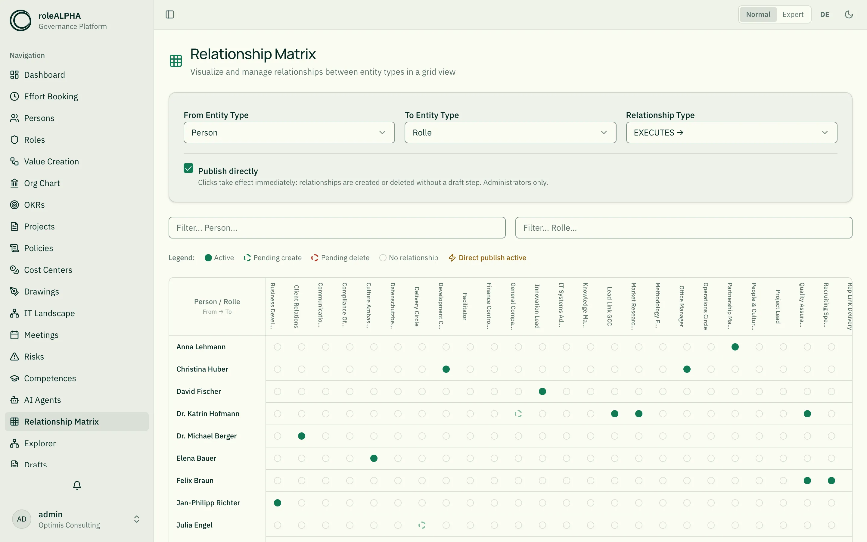Click the Meetings calendar icon
This screenshot has height=542, width=867.
coord(14,335)
